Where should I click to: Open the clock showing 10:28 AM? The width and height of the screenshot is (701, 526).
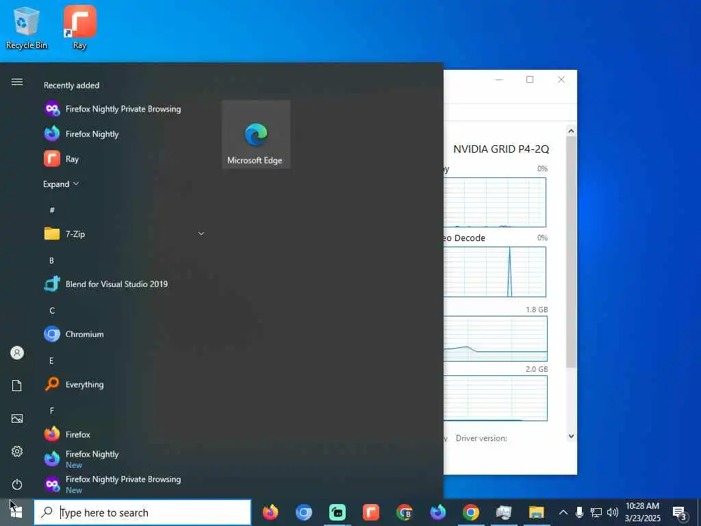click(642, 512)
